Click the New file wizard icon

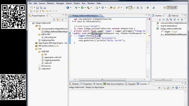(32, 8)
